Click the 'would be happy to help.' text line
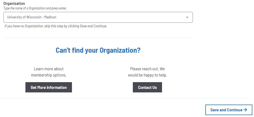The width and height of the screenshot is (254, 117). coord(147,75)
